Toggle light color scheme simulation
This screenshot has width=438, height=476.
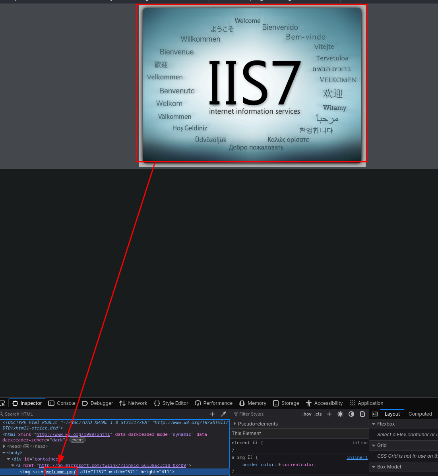point(340,414)
